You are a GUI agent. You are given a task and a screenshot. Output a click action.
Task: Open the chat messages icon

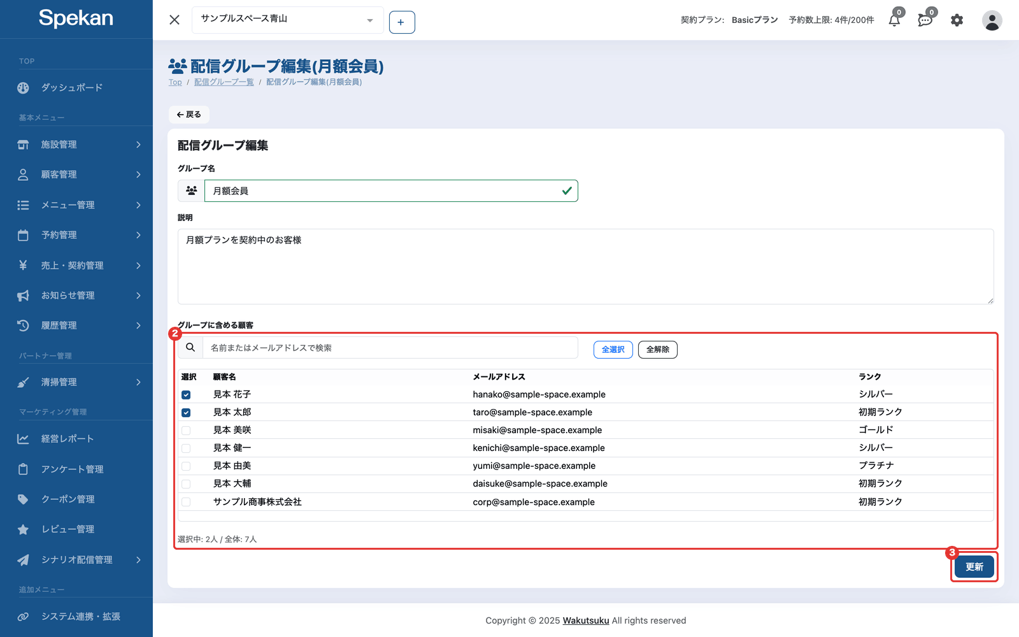[925, 20]
